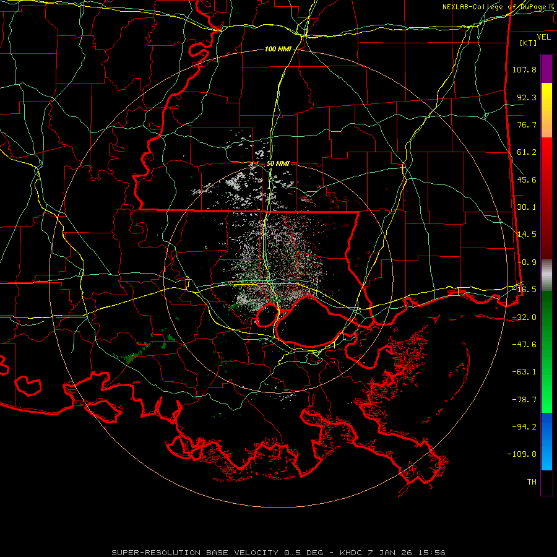Click the blue bottom segment of color scale
557x557 pixels.
coord(546,441)
